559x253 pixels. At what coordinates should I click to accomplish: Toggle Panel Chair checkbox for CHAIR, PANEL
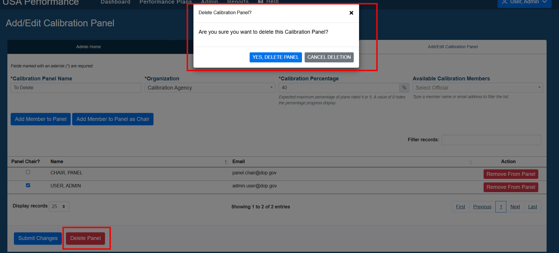pyautogui.click(x=28, y=172)
